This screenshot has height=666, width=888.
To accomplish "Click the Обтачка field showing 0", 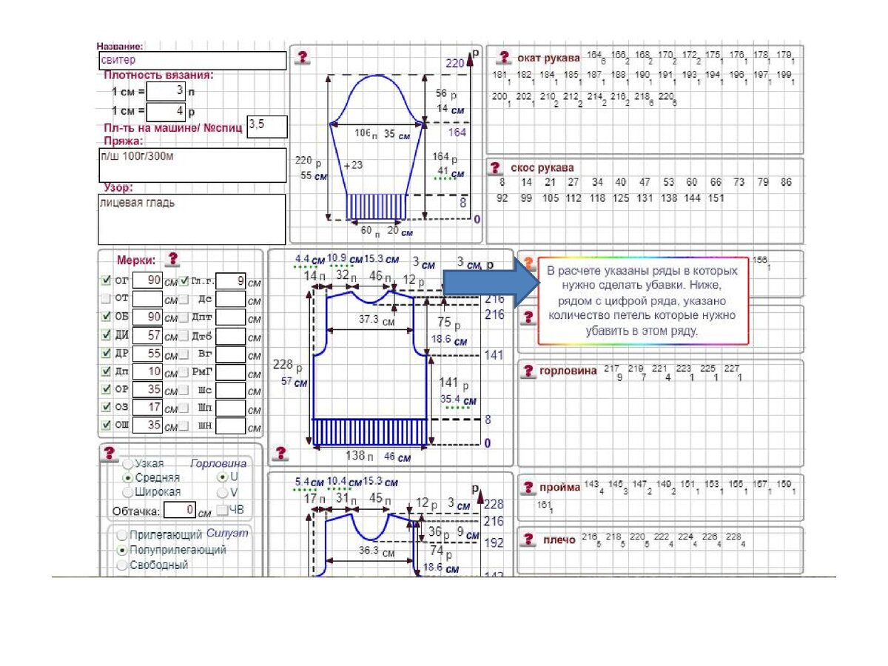I will pos(179,510).
